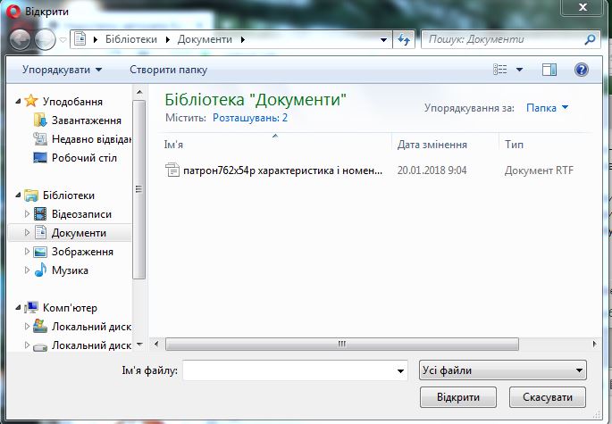Expand the Музика library node
612x424 pixels.
coord(27,270)
